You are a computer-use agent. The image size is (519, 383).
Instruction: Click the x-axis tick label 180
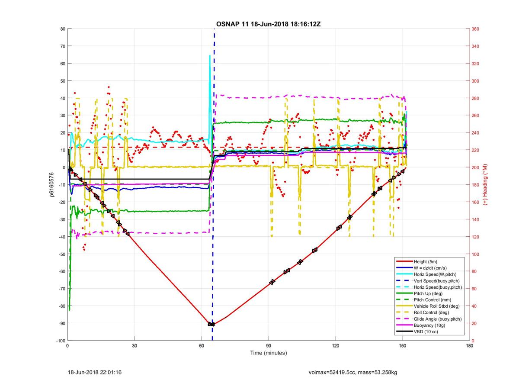click(x=470, y=346)
